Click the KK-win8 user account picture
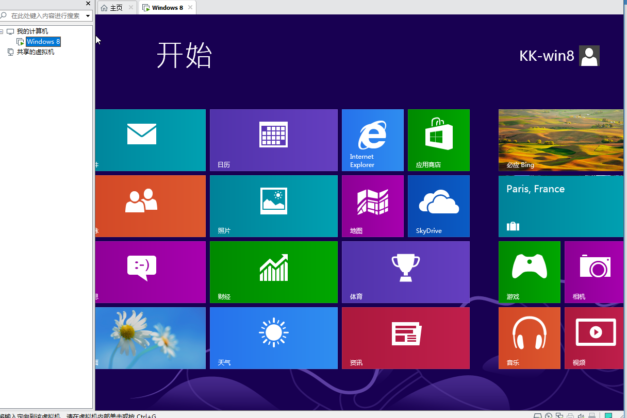 pyautogui.click(x=589, y=56)
